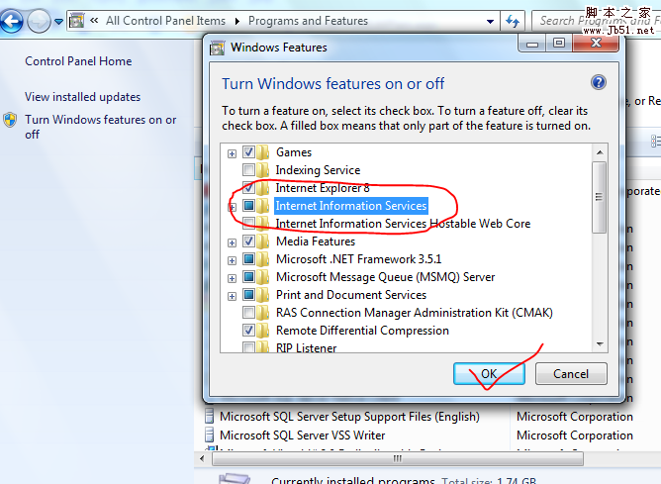
Task: Open the recent pages dropdown arrow
Action: click(x=58, y=21)
